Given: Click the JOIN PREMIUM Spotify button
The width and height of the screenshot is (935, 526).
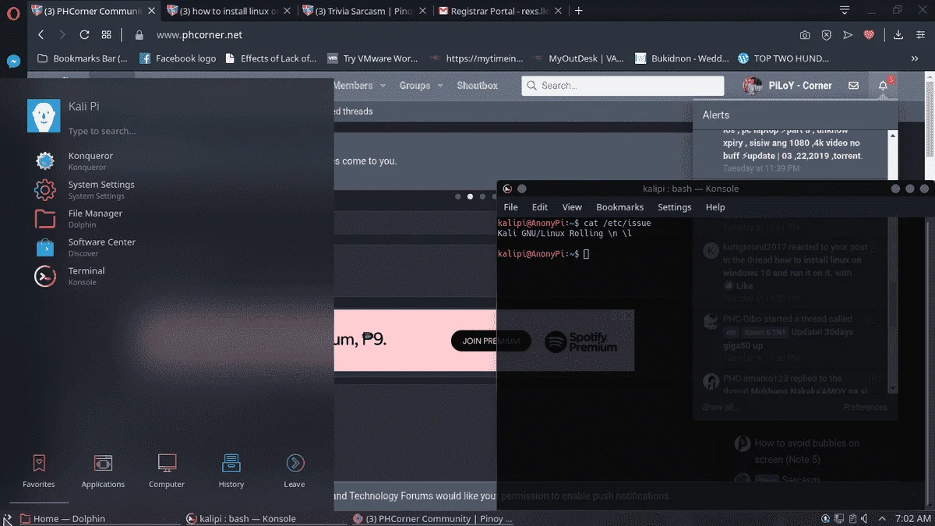Looking at the screenshot, I should pos(491,341).
